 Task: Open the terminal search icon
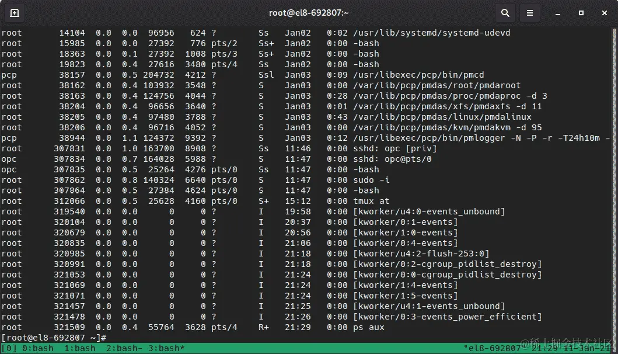(505, 13)
